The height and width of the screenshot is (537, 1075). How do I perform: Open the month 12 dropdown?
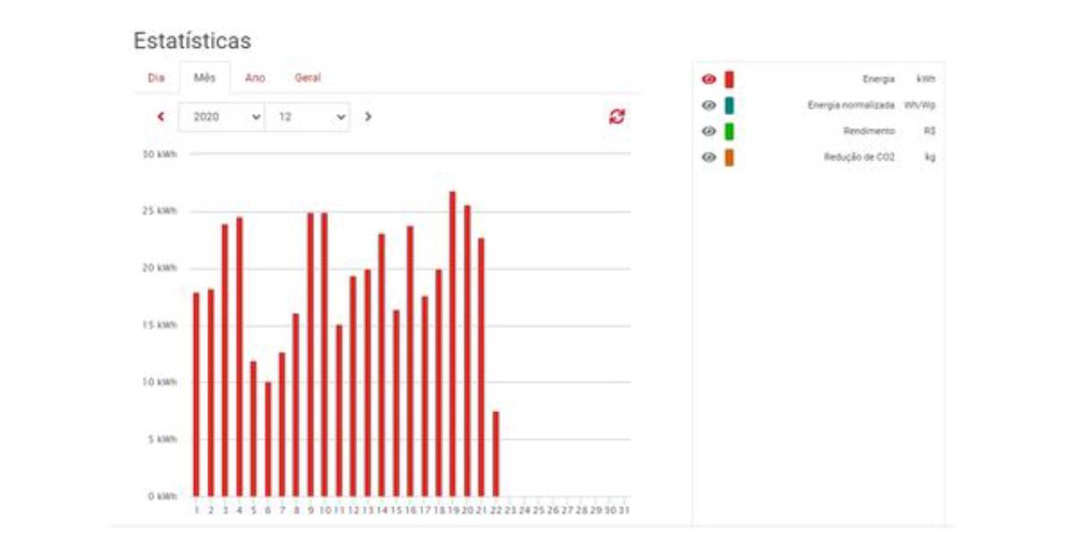pos(307,117)
